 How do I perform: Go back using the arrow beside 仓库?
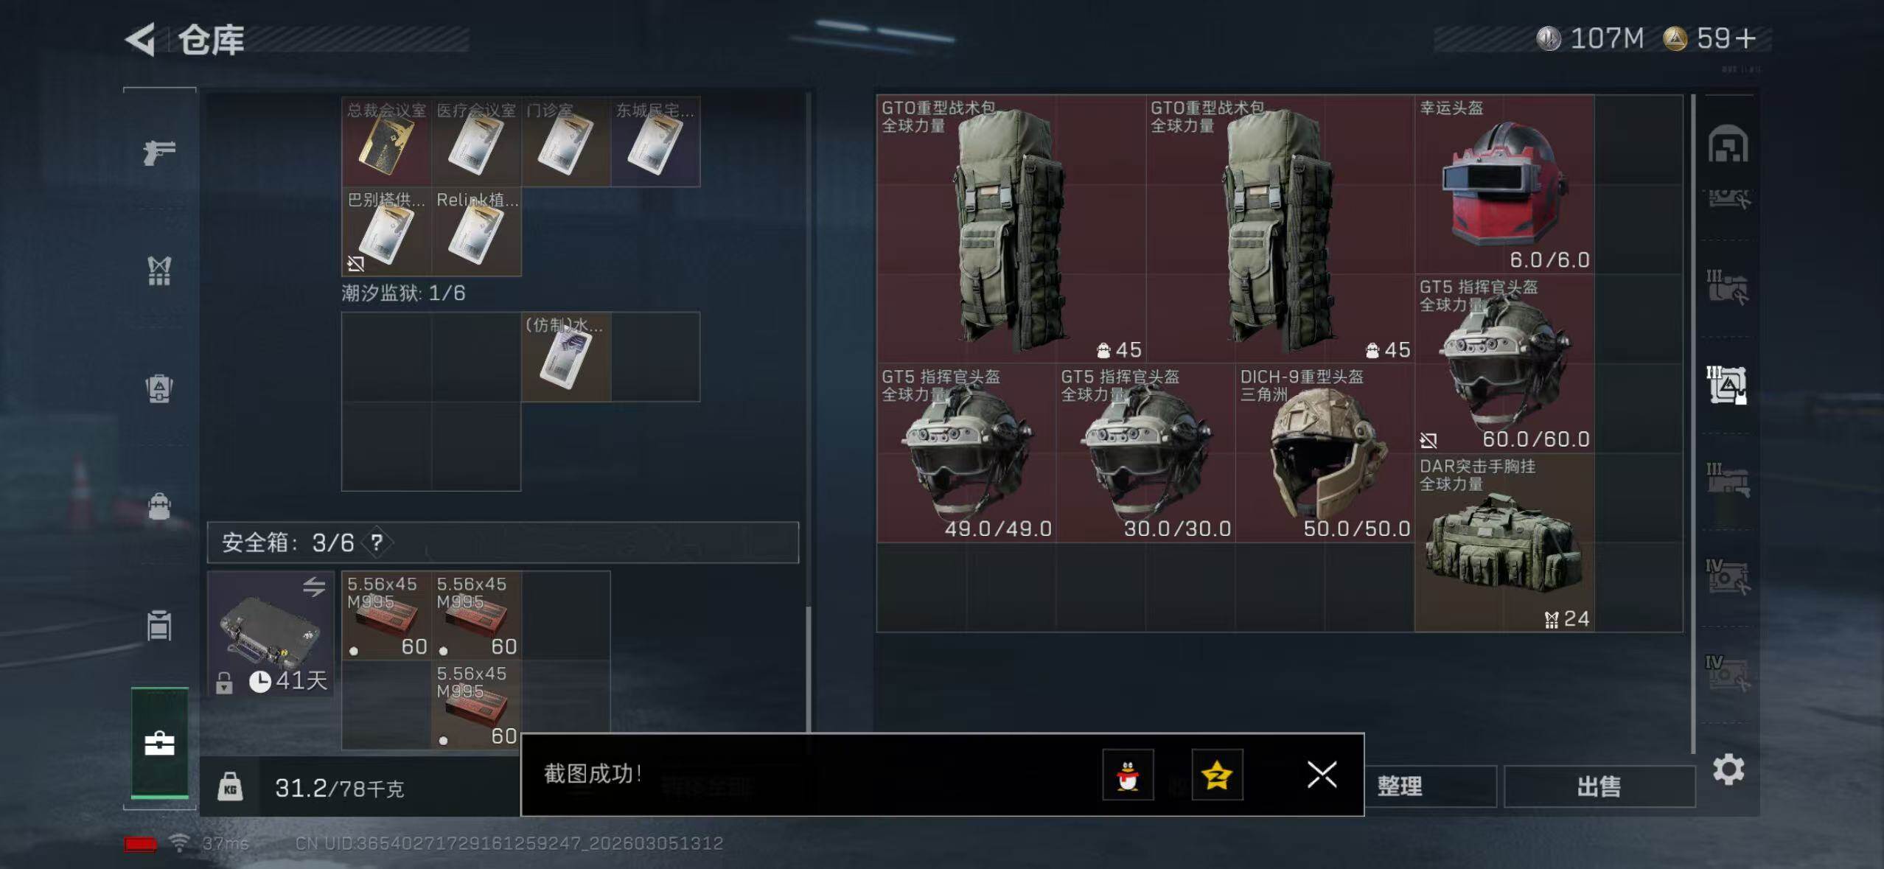click(140, 39)
